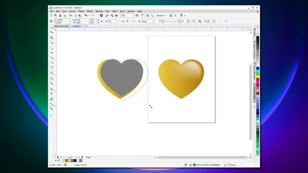The width and height of the screenshot is (308, 173).
Task: Select the Artistic Media tool
Action: click(x=51, y=52)
